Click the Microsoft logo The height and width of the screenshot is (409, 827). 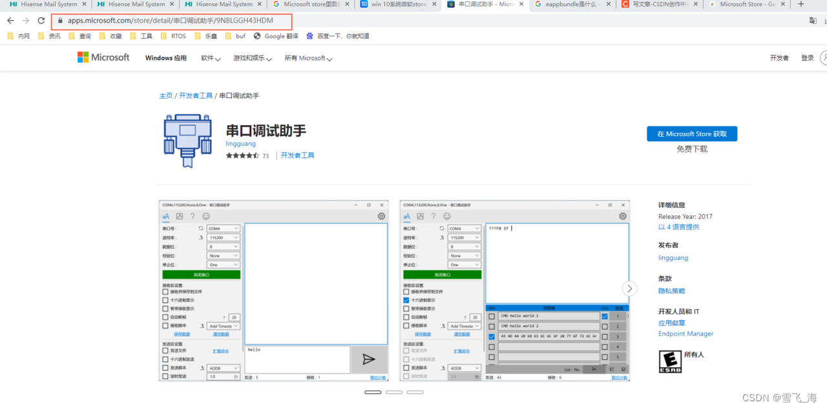click(103, 57)
